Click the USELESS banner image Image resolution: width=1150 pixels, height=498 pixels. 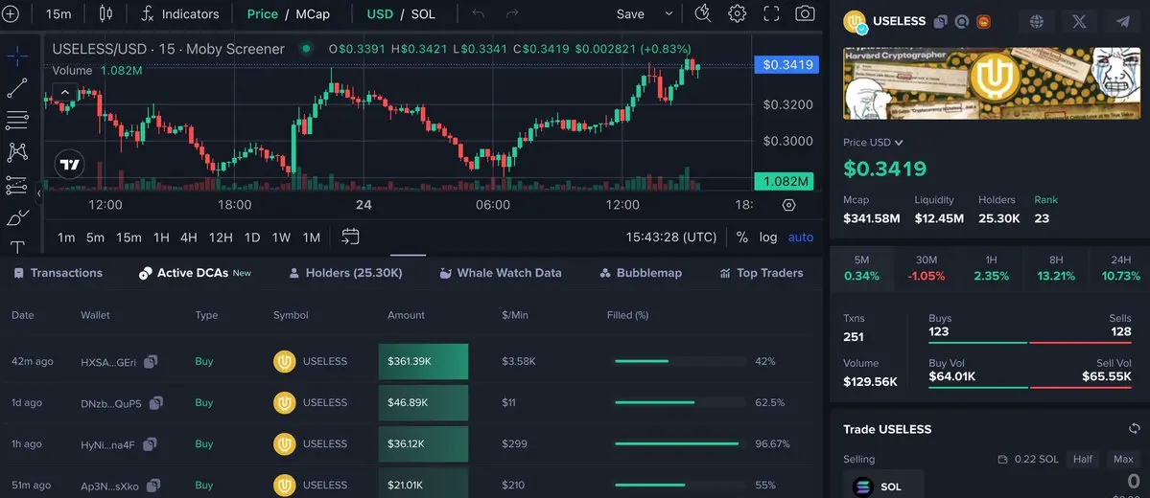(x=992, y=83)
